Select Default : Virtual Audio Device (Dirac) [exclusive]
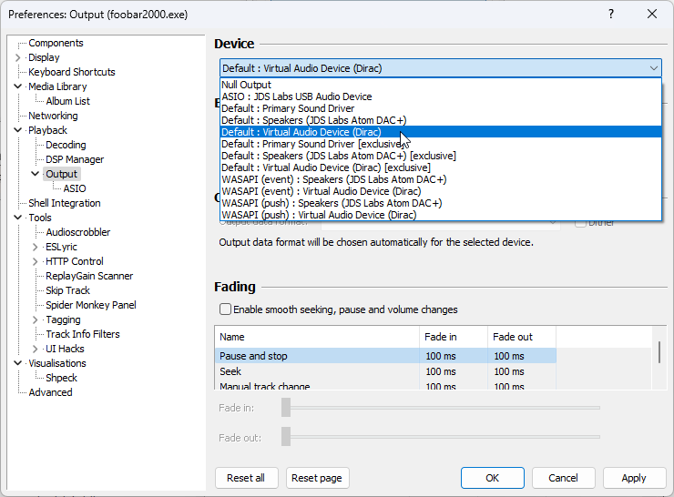674x497 pixels. coord(441,167)
